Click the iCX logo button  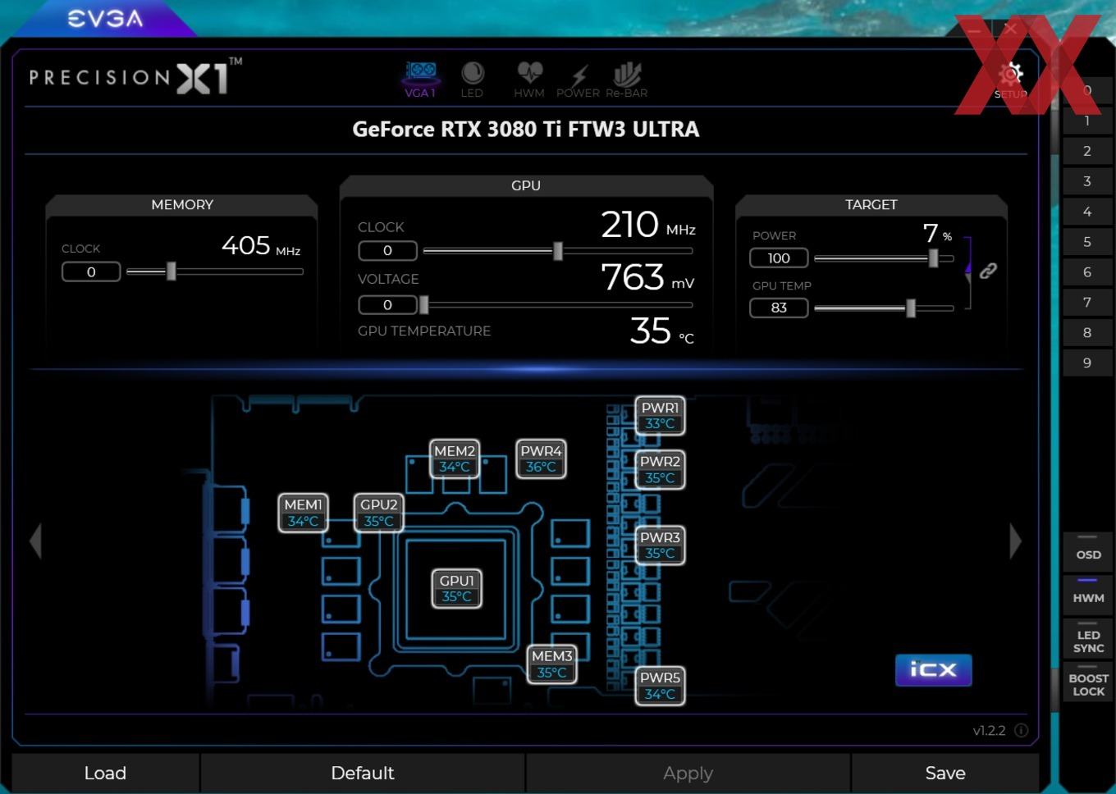pos(933,669)
